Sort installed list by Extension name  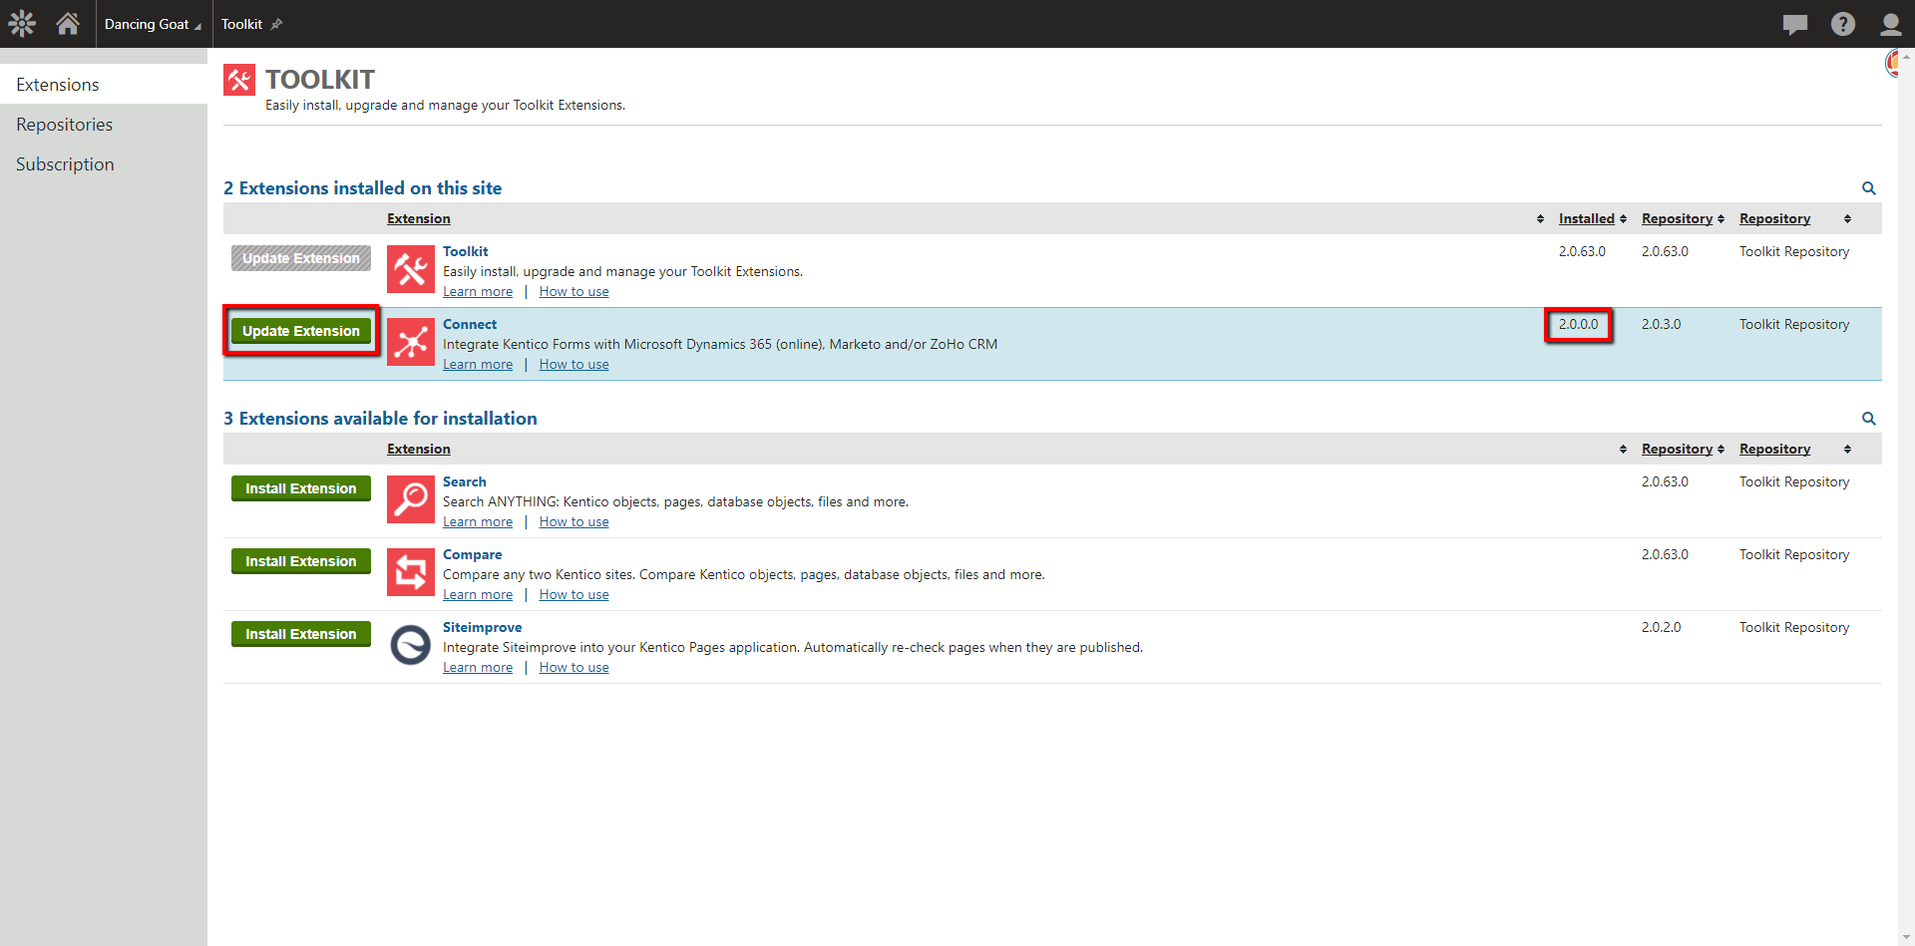pyautogui.click(x=419, y=218)
